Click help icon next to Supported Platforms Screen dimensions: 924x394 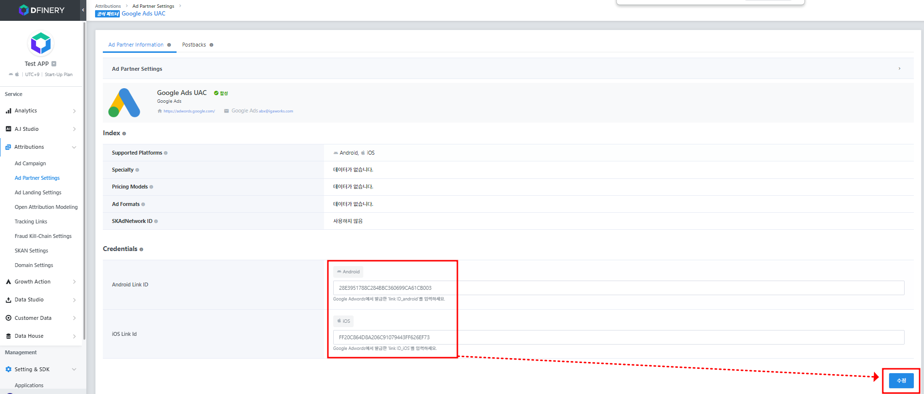pos(166,153)
